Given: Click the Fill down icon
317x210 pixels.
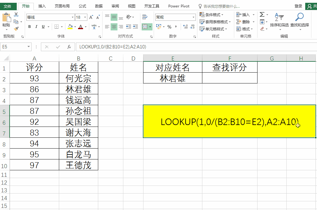Looking at the screenshot, I should 262,22.
